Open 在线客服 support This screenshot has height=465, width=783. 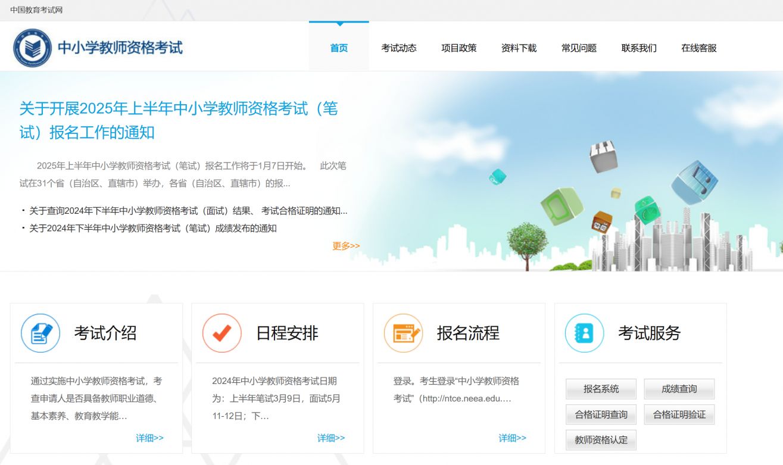click(699, 48)
